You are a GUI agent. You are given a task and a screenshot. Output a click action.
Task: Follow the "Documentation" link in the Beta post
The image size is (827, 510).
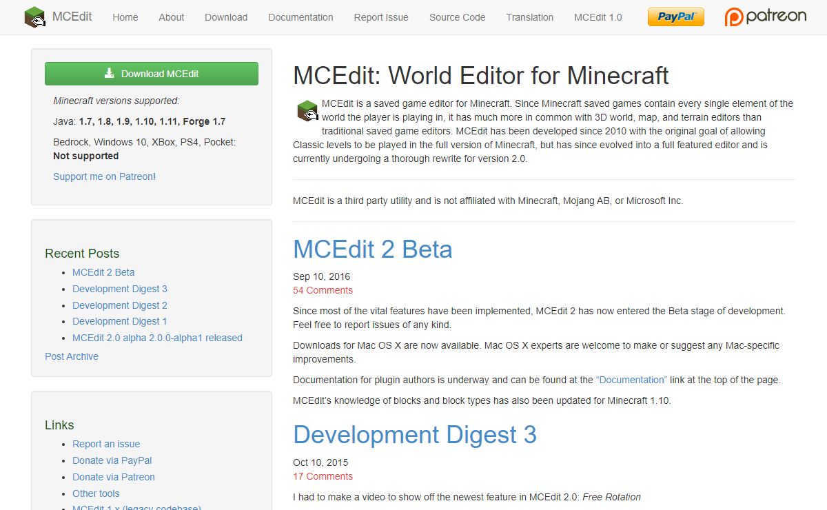pyautogui.click(x=631, y=380)
